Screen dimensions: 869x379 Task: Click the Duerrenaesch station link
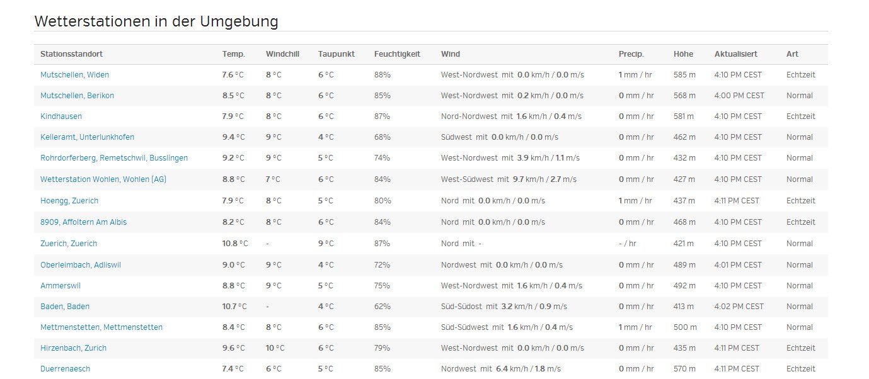tap(65, 369)
